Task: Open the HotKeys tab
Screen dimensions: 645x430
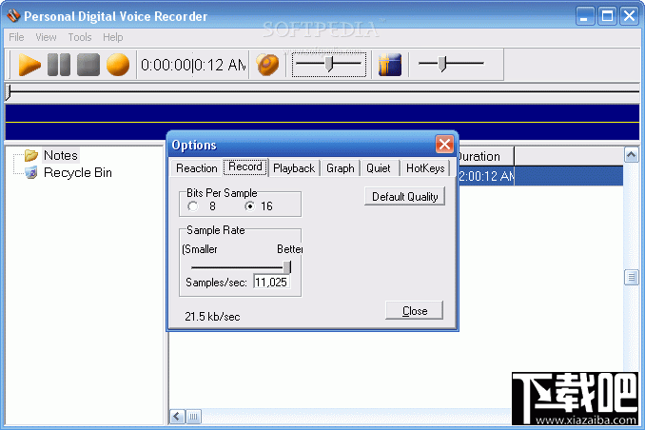Action: coord(425,168)
